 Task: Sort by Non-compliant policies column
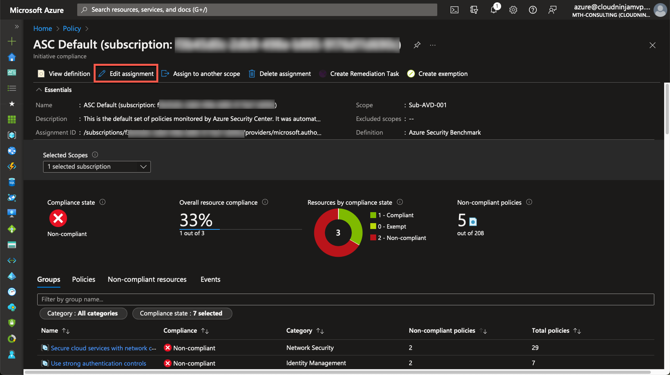pos(448,331)
